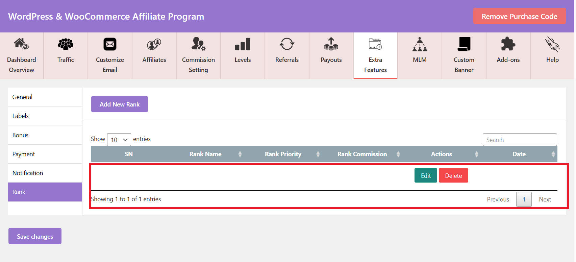
Task: Sort table by Rank Priority arrows
Action: tap(318, 154)
